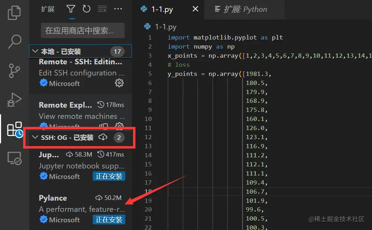
Task: Close the 1-1.py tab
Action: tap(195, 9)
